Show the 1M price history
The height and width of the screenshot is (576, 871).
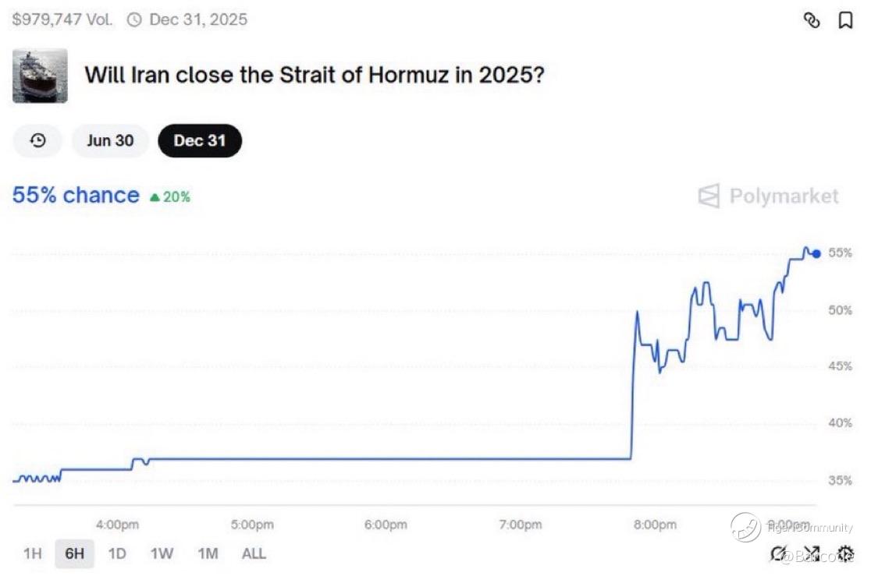coord(208,554)
